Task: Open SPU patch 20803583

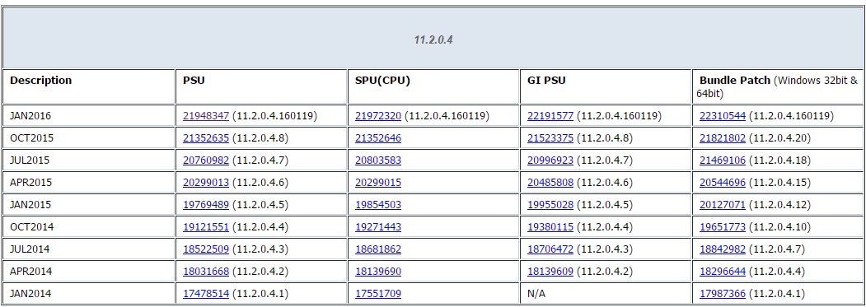Action: point(378,160)
